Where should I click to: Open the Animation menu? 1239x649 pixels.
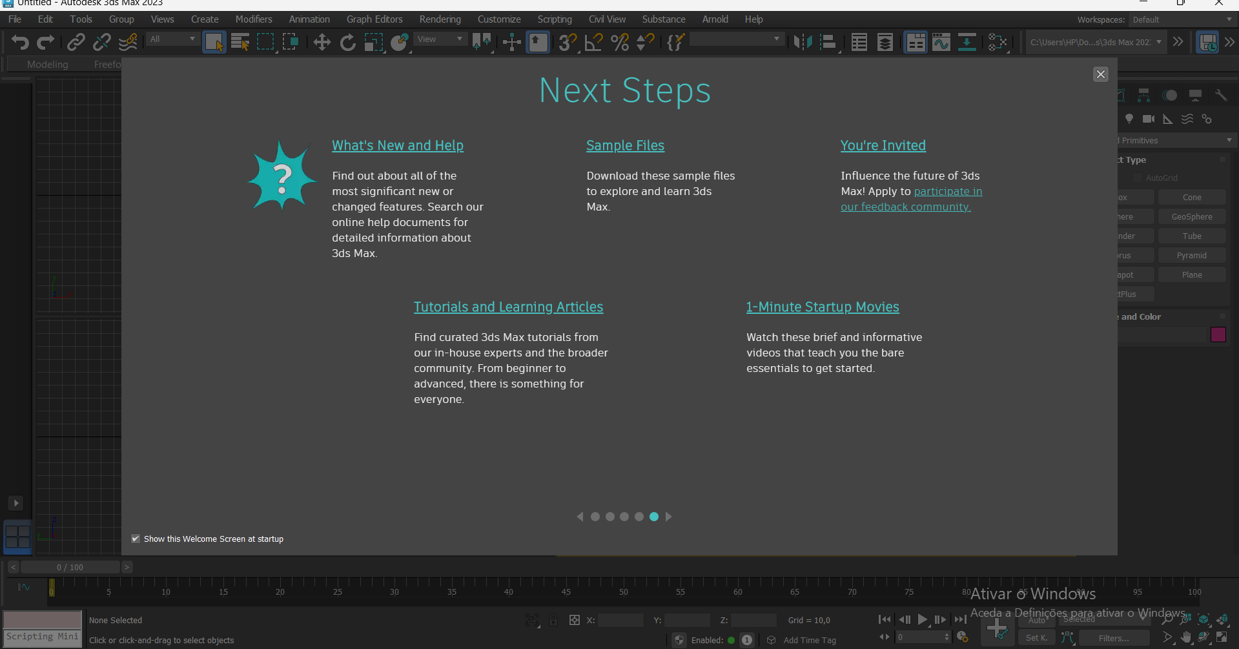[309, 19]
